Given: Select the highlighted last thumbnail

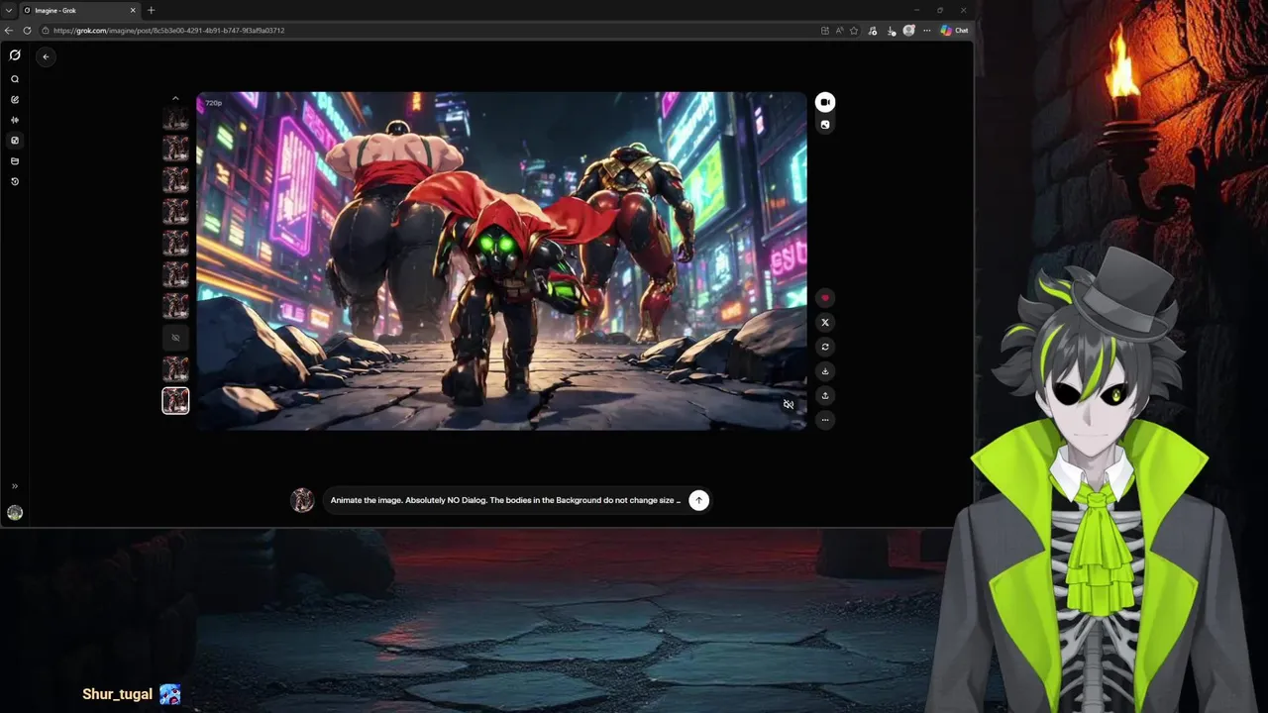Looking at the screenshot, I should (x=175, y=400).
